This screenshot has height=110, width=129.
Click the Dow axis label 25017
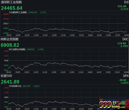tap(6, 24)
